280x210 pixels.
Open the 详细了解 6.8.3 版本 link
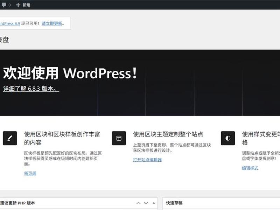click(31, 89)
